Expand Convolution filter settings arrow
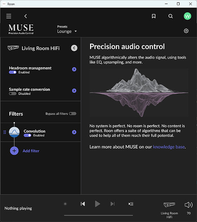Viewport: 197px width, 222px height. 74,132
